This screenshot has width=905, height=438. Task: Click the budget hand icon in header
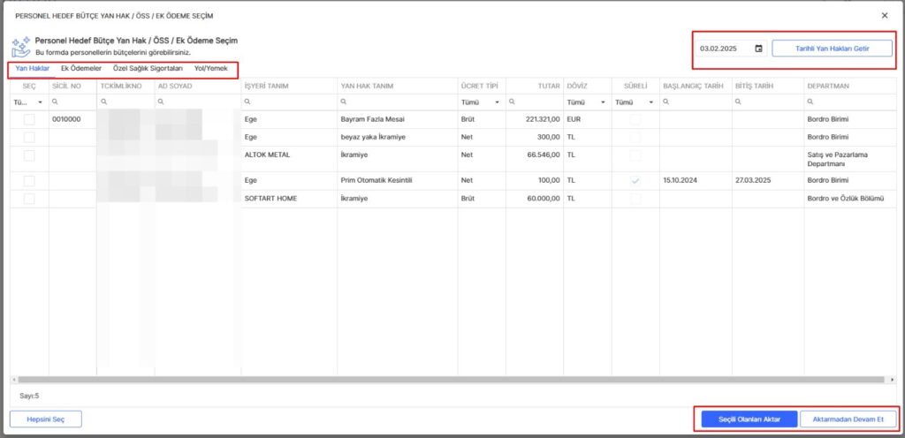[20, 47]
